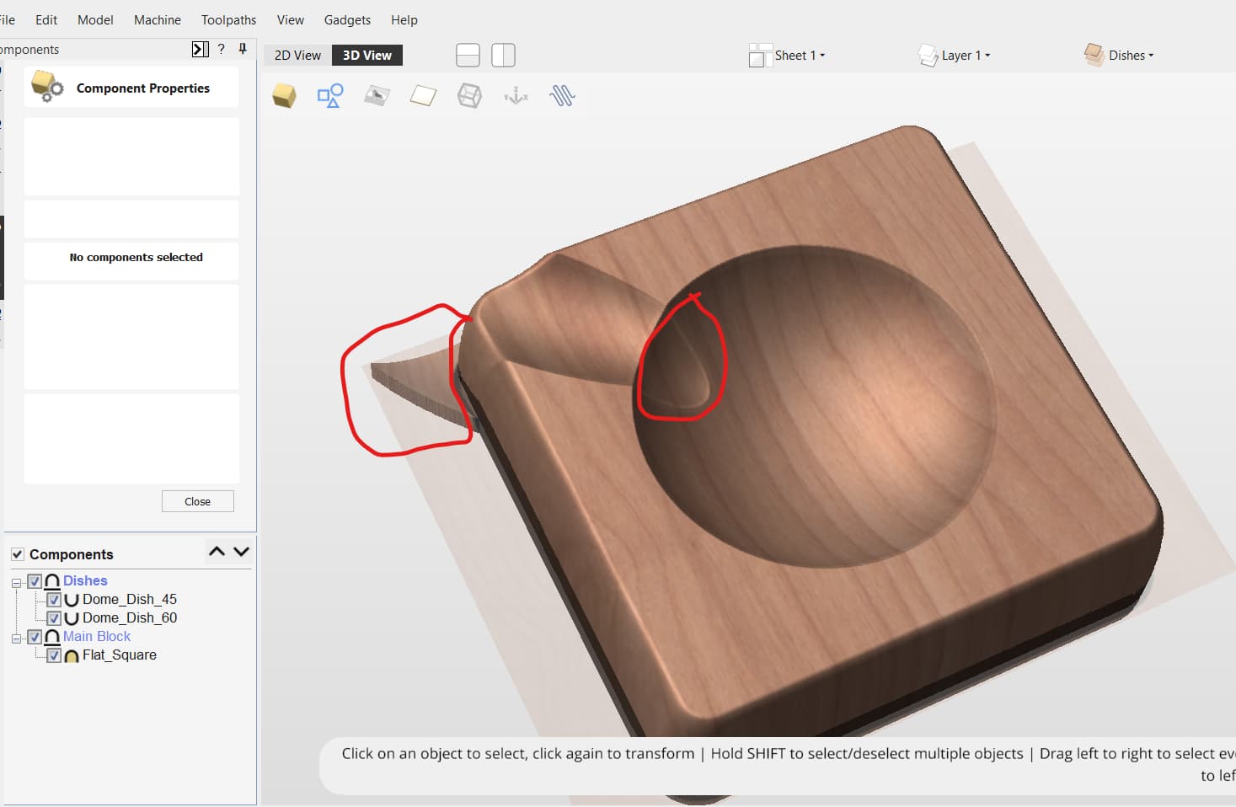This screenshot has height=807, width=1236.
Task: Click the XYZ axis origin icon
Action: point(516,96)
